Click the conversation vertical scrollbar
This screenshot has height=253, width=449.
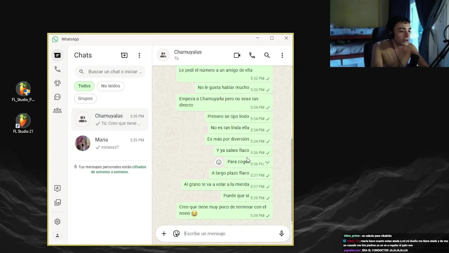(x=292, y=179)
